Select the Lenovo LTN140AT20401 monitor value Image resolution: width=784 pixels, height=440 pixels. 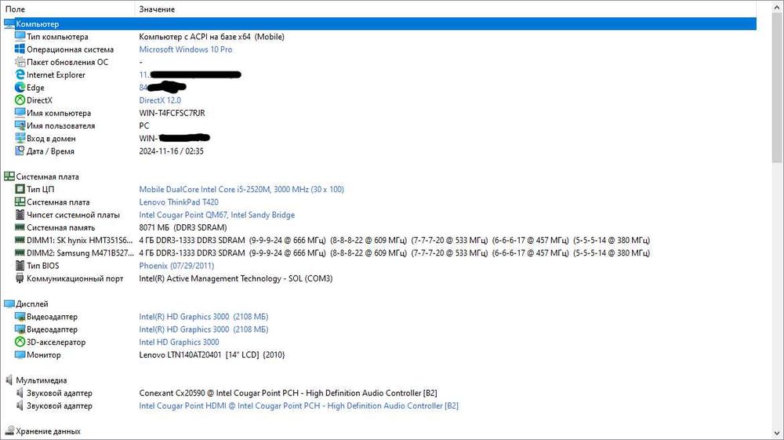(x=212, y=355)
